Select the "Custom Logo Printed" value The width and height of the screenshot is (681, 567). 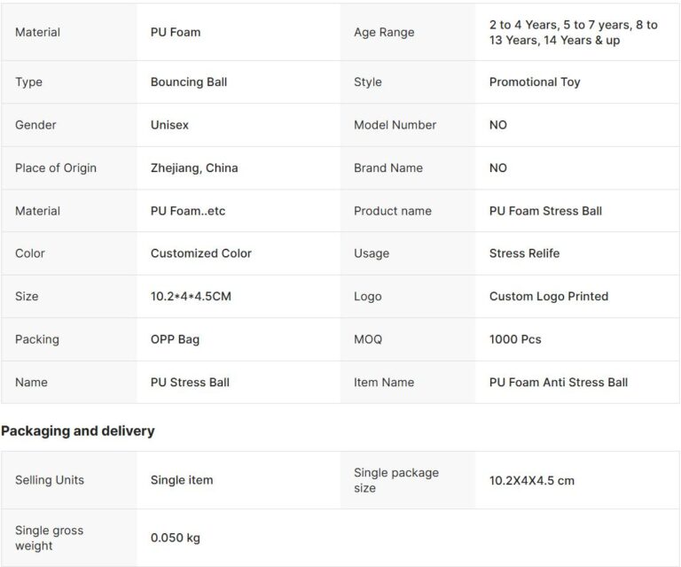click(549, 296)
